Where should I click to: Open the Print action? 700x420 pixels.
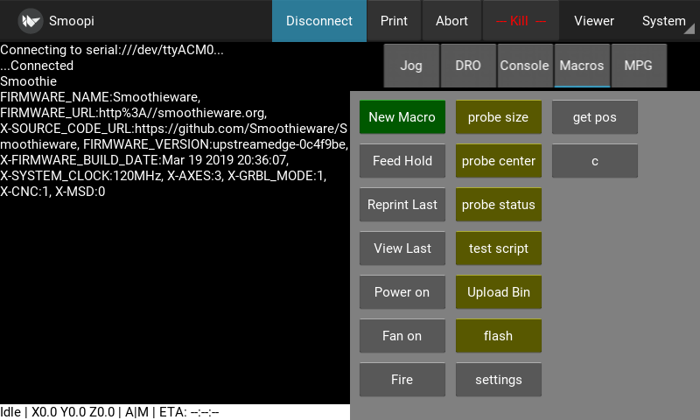pyautogui.click(x=394, y=21)
